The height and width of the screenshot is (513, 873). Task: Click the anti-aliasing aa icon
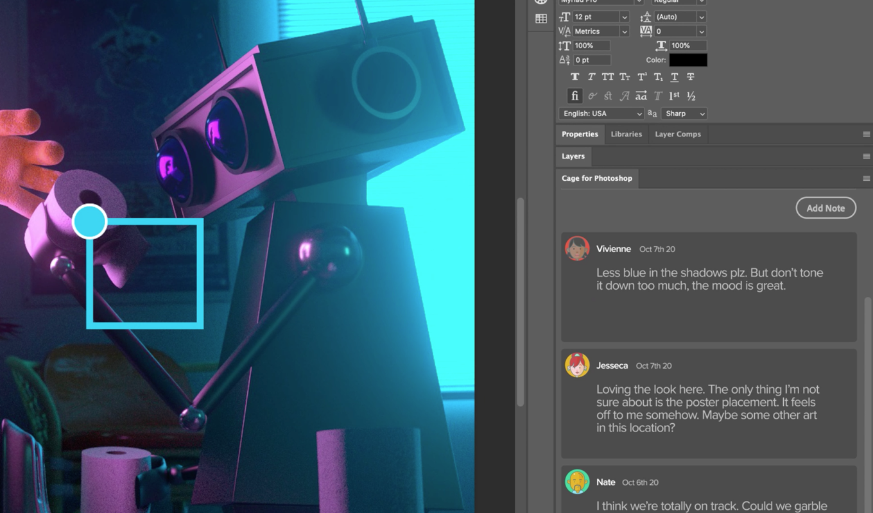[652, 114]
